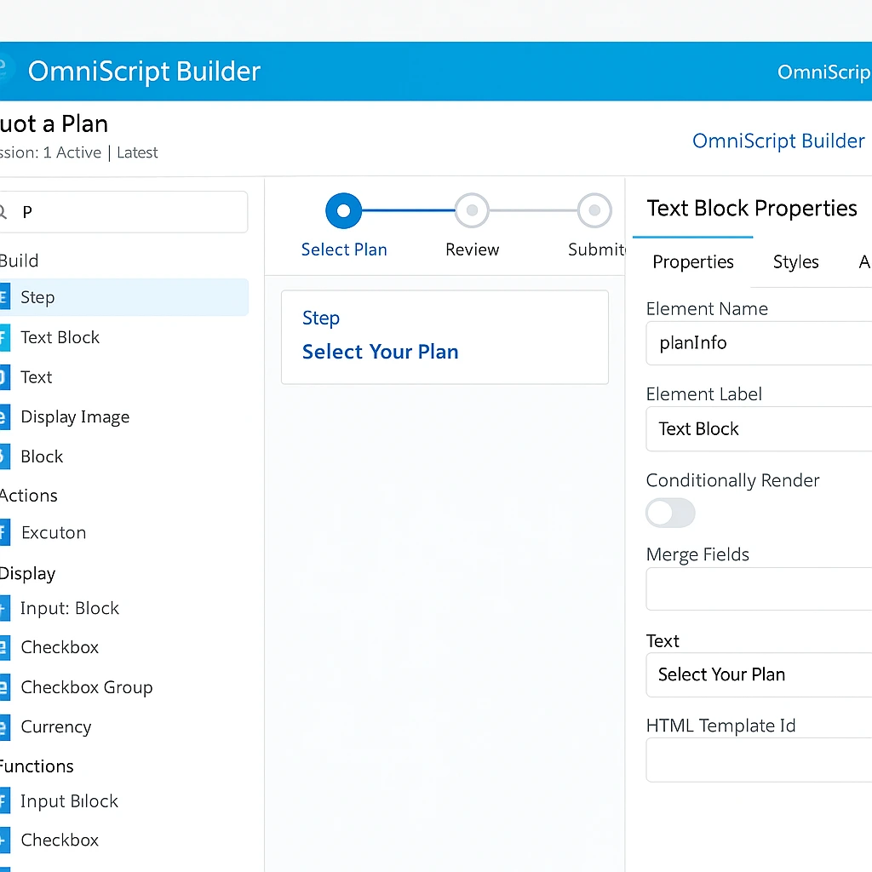Select the Currency element icon

pyautogui.click(x=5, y=726)
